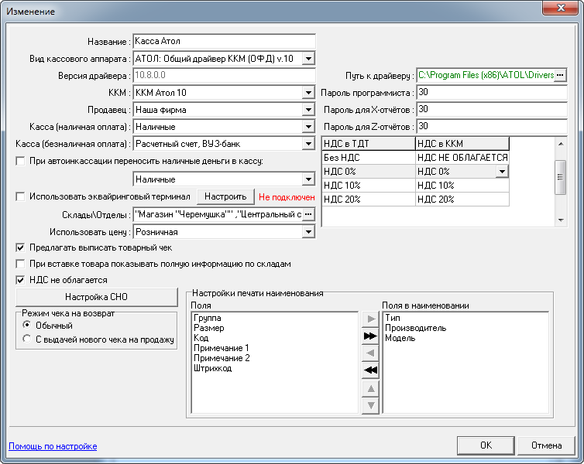Screen dimensions: 584x464
Task: Click the move-up arrow for name fields
Action: pyautogui.click(x=370, y=388)
